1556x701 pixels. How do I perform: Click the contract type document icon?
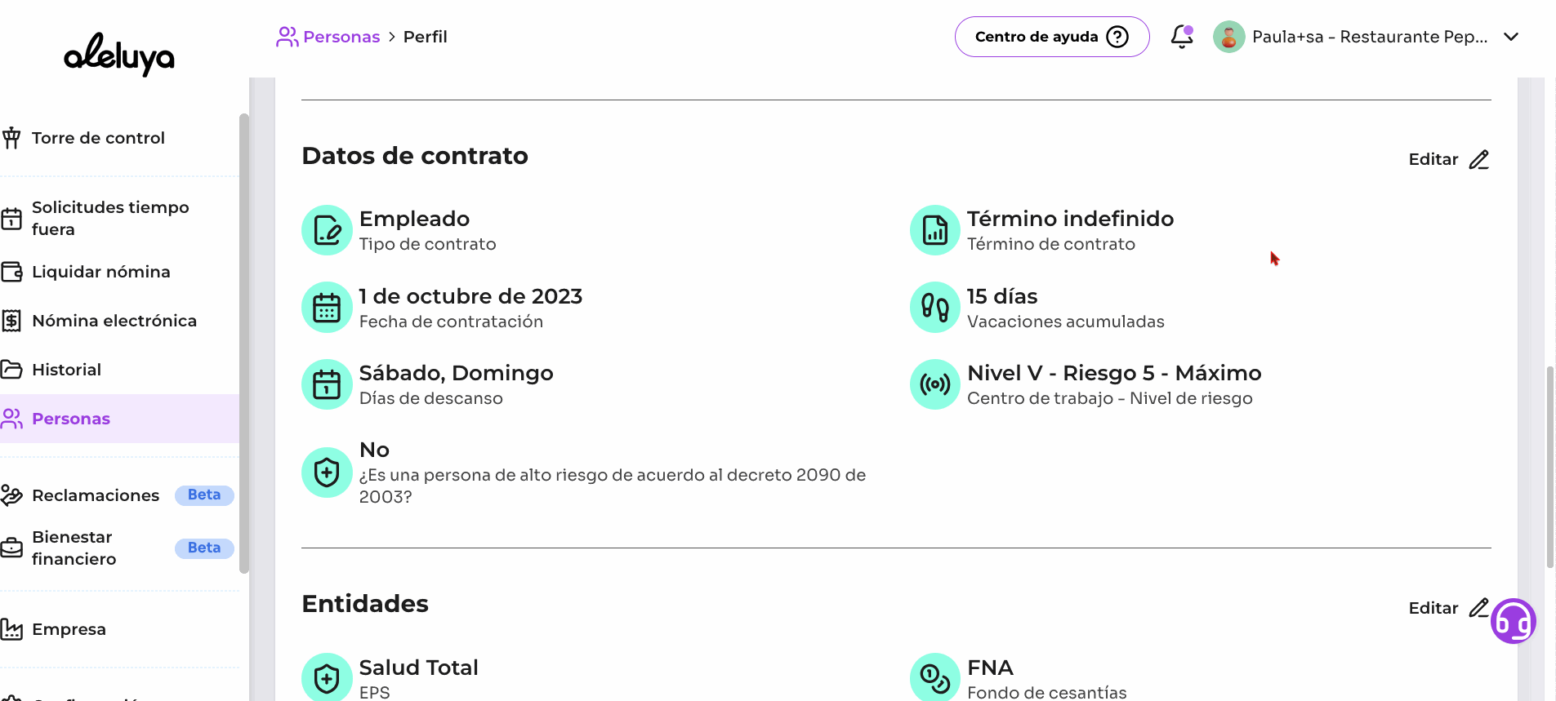click(x=327, y=230)
